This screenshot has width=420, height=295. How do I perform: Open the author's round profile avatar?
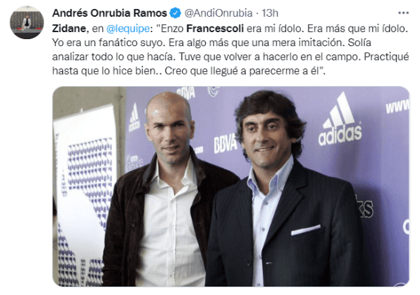(x=27, y=22)
